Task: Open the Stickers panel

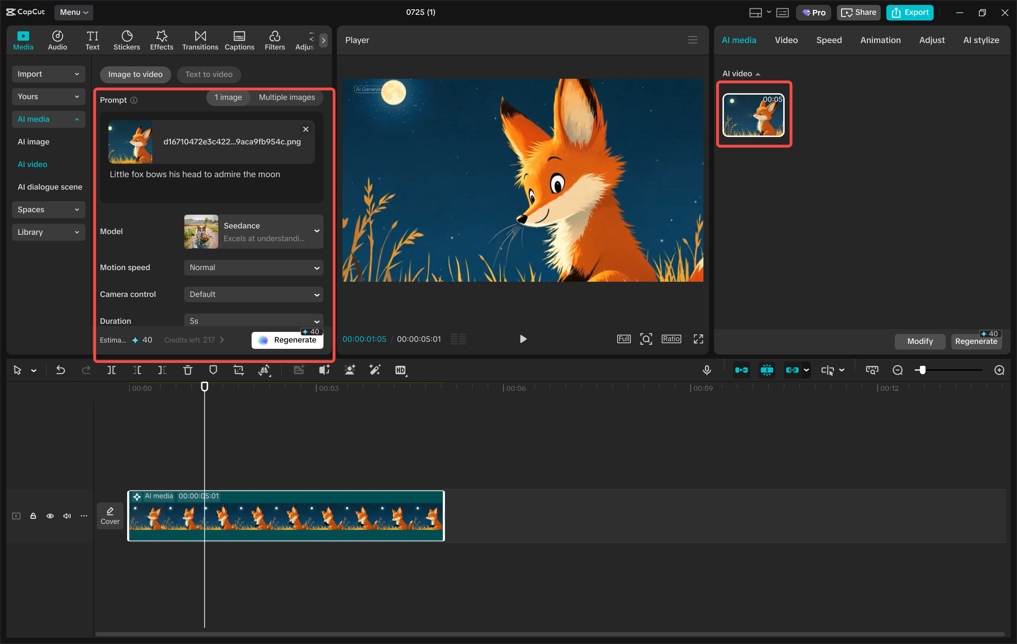Action: (126, 40)
